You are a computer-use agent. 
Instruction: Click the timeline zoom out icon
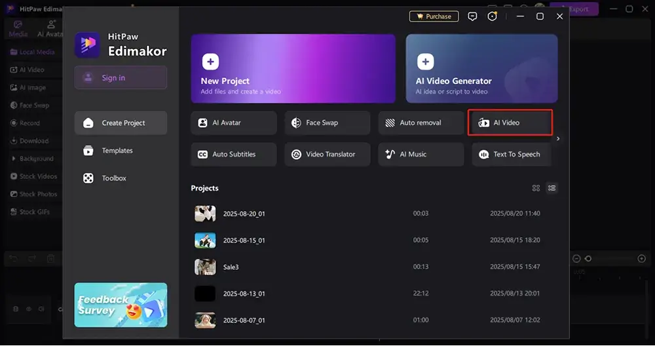[x=576, y=259]
